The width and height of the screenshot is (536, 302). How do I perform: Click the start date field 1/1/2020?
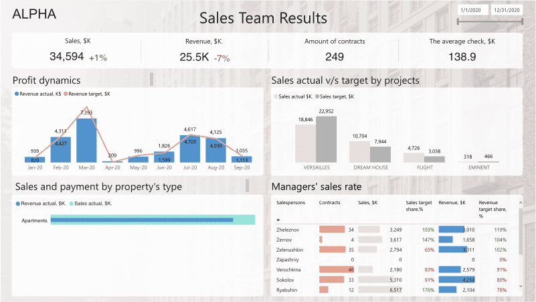(472, 10)
